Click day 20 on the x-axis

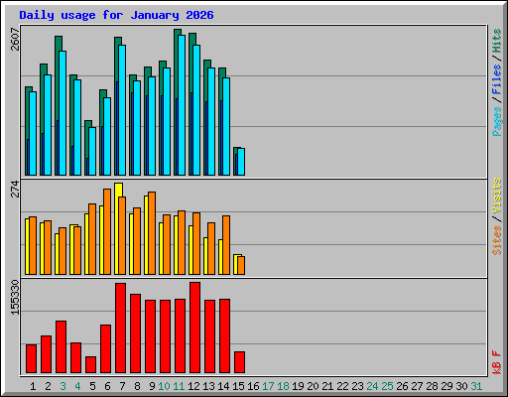(313, 386)
